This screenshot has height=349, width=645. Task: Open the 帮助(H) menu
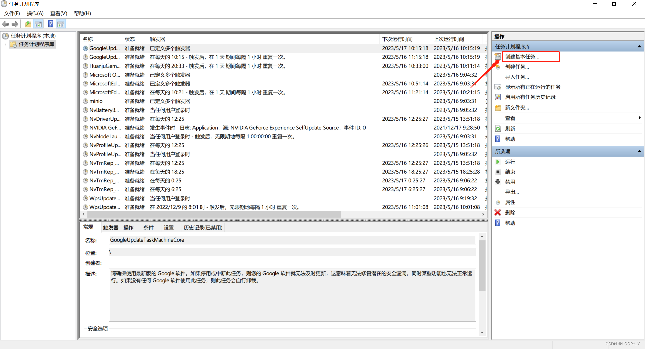pyautogui.click(x=82, y=13)
